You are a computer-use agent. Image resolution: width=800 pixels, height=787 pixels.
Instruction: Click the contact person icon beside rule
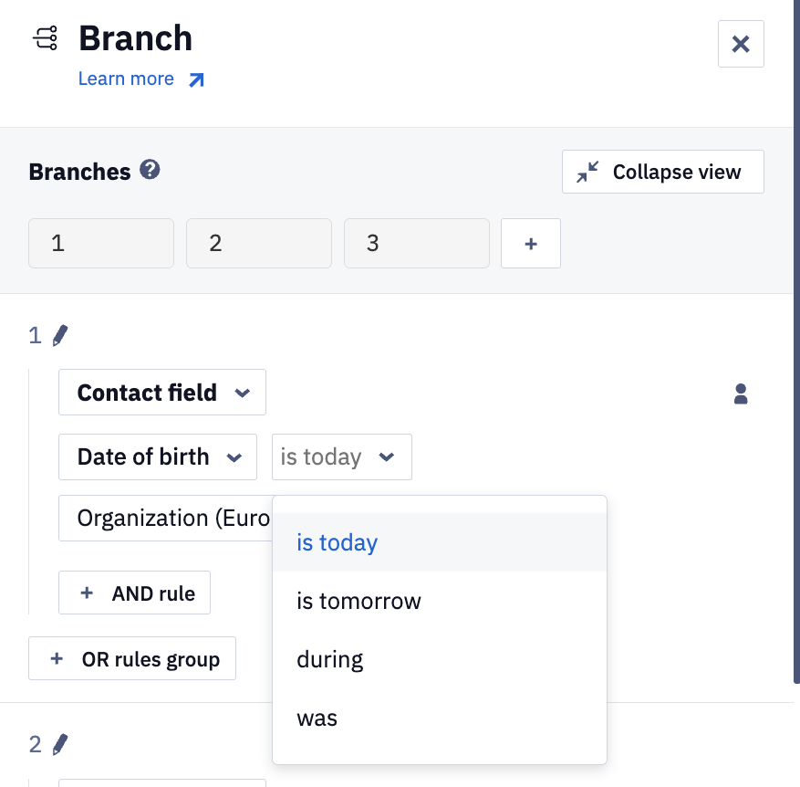(741, 394)
